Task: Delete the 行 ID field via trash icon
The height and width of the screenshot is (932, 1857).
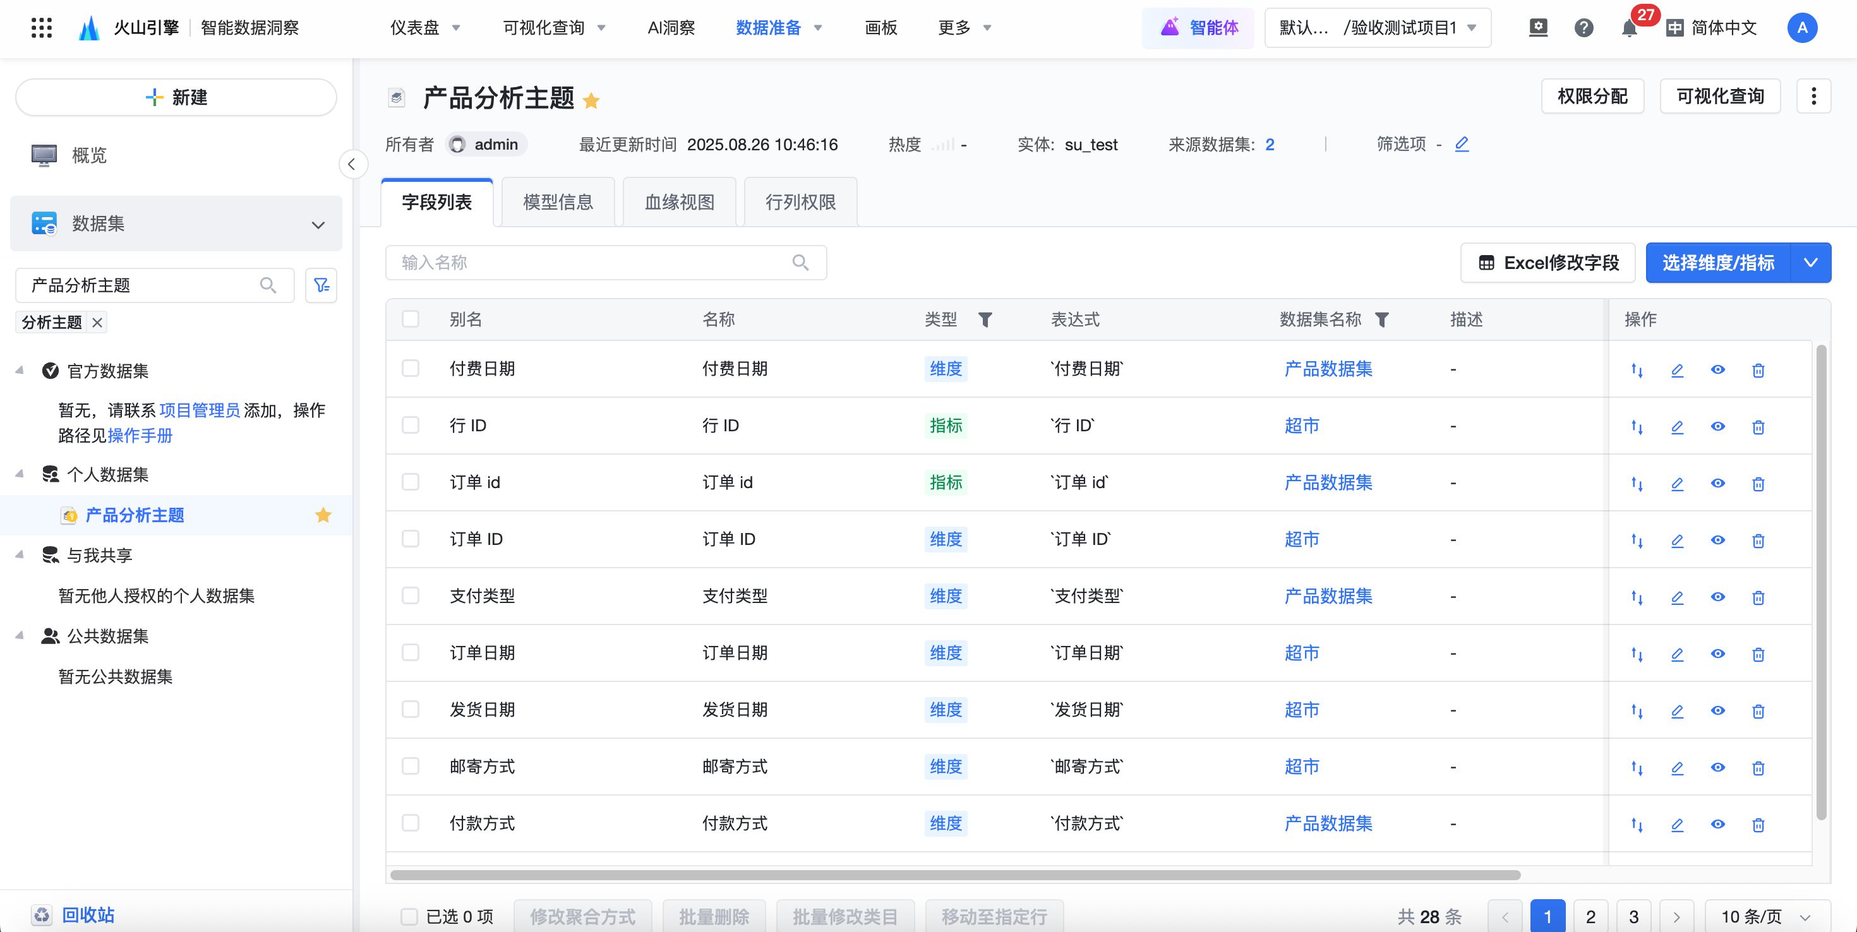Action: click(x=1757, y=427)
